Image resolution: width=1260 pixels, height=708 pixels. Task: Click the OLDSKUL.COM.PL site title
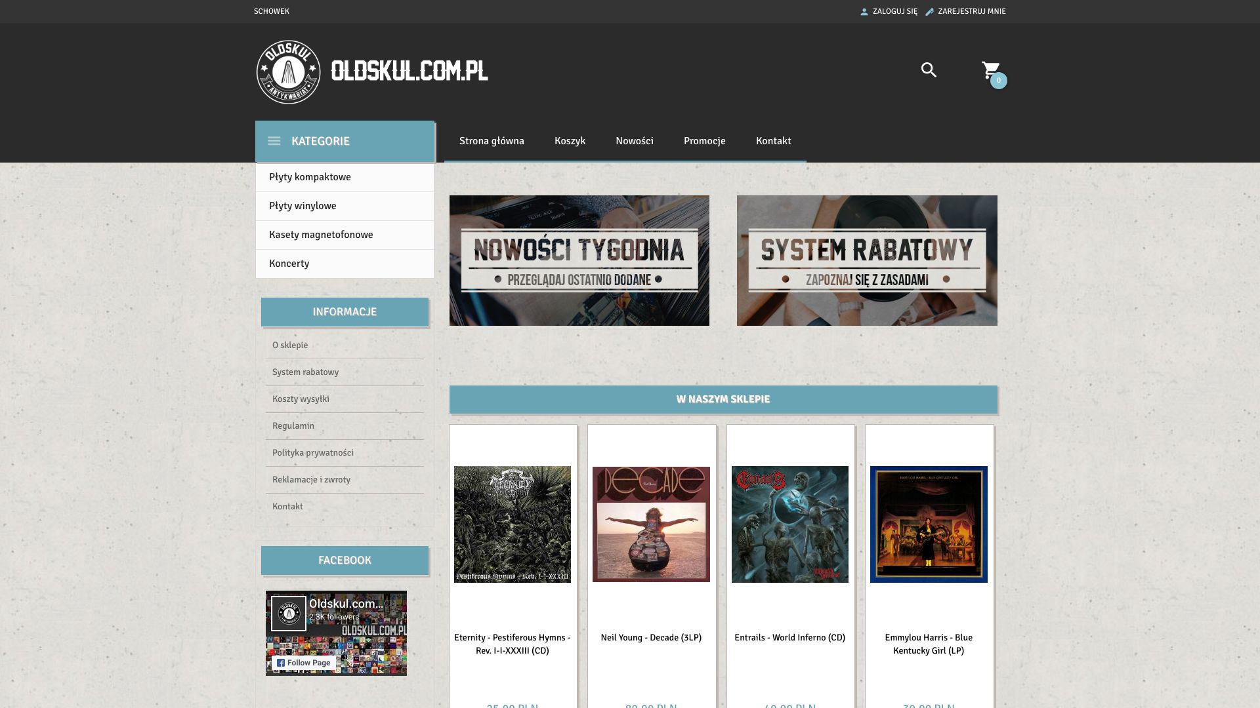tap(409, 71)
